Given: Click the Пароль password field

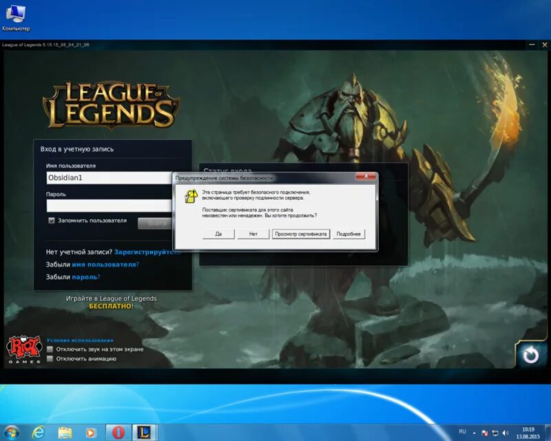Looking at the screenshot, I should click(110, 205).
